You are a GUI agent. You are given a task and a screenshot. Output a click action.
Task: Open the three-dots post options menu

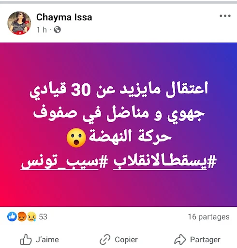coord(225,16)
